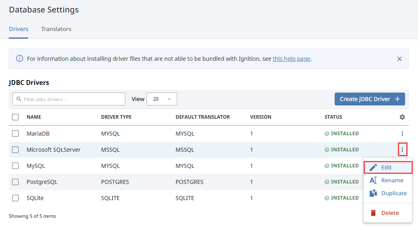Click the NAME column header
This screenshot has width=418, height=229.
point(34,117)
